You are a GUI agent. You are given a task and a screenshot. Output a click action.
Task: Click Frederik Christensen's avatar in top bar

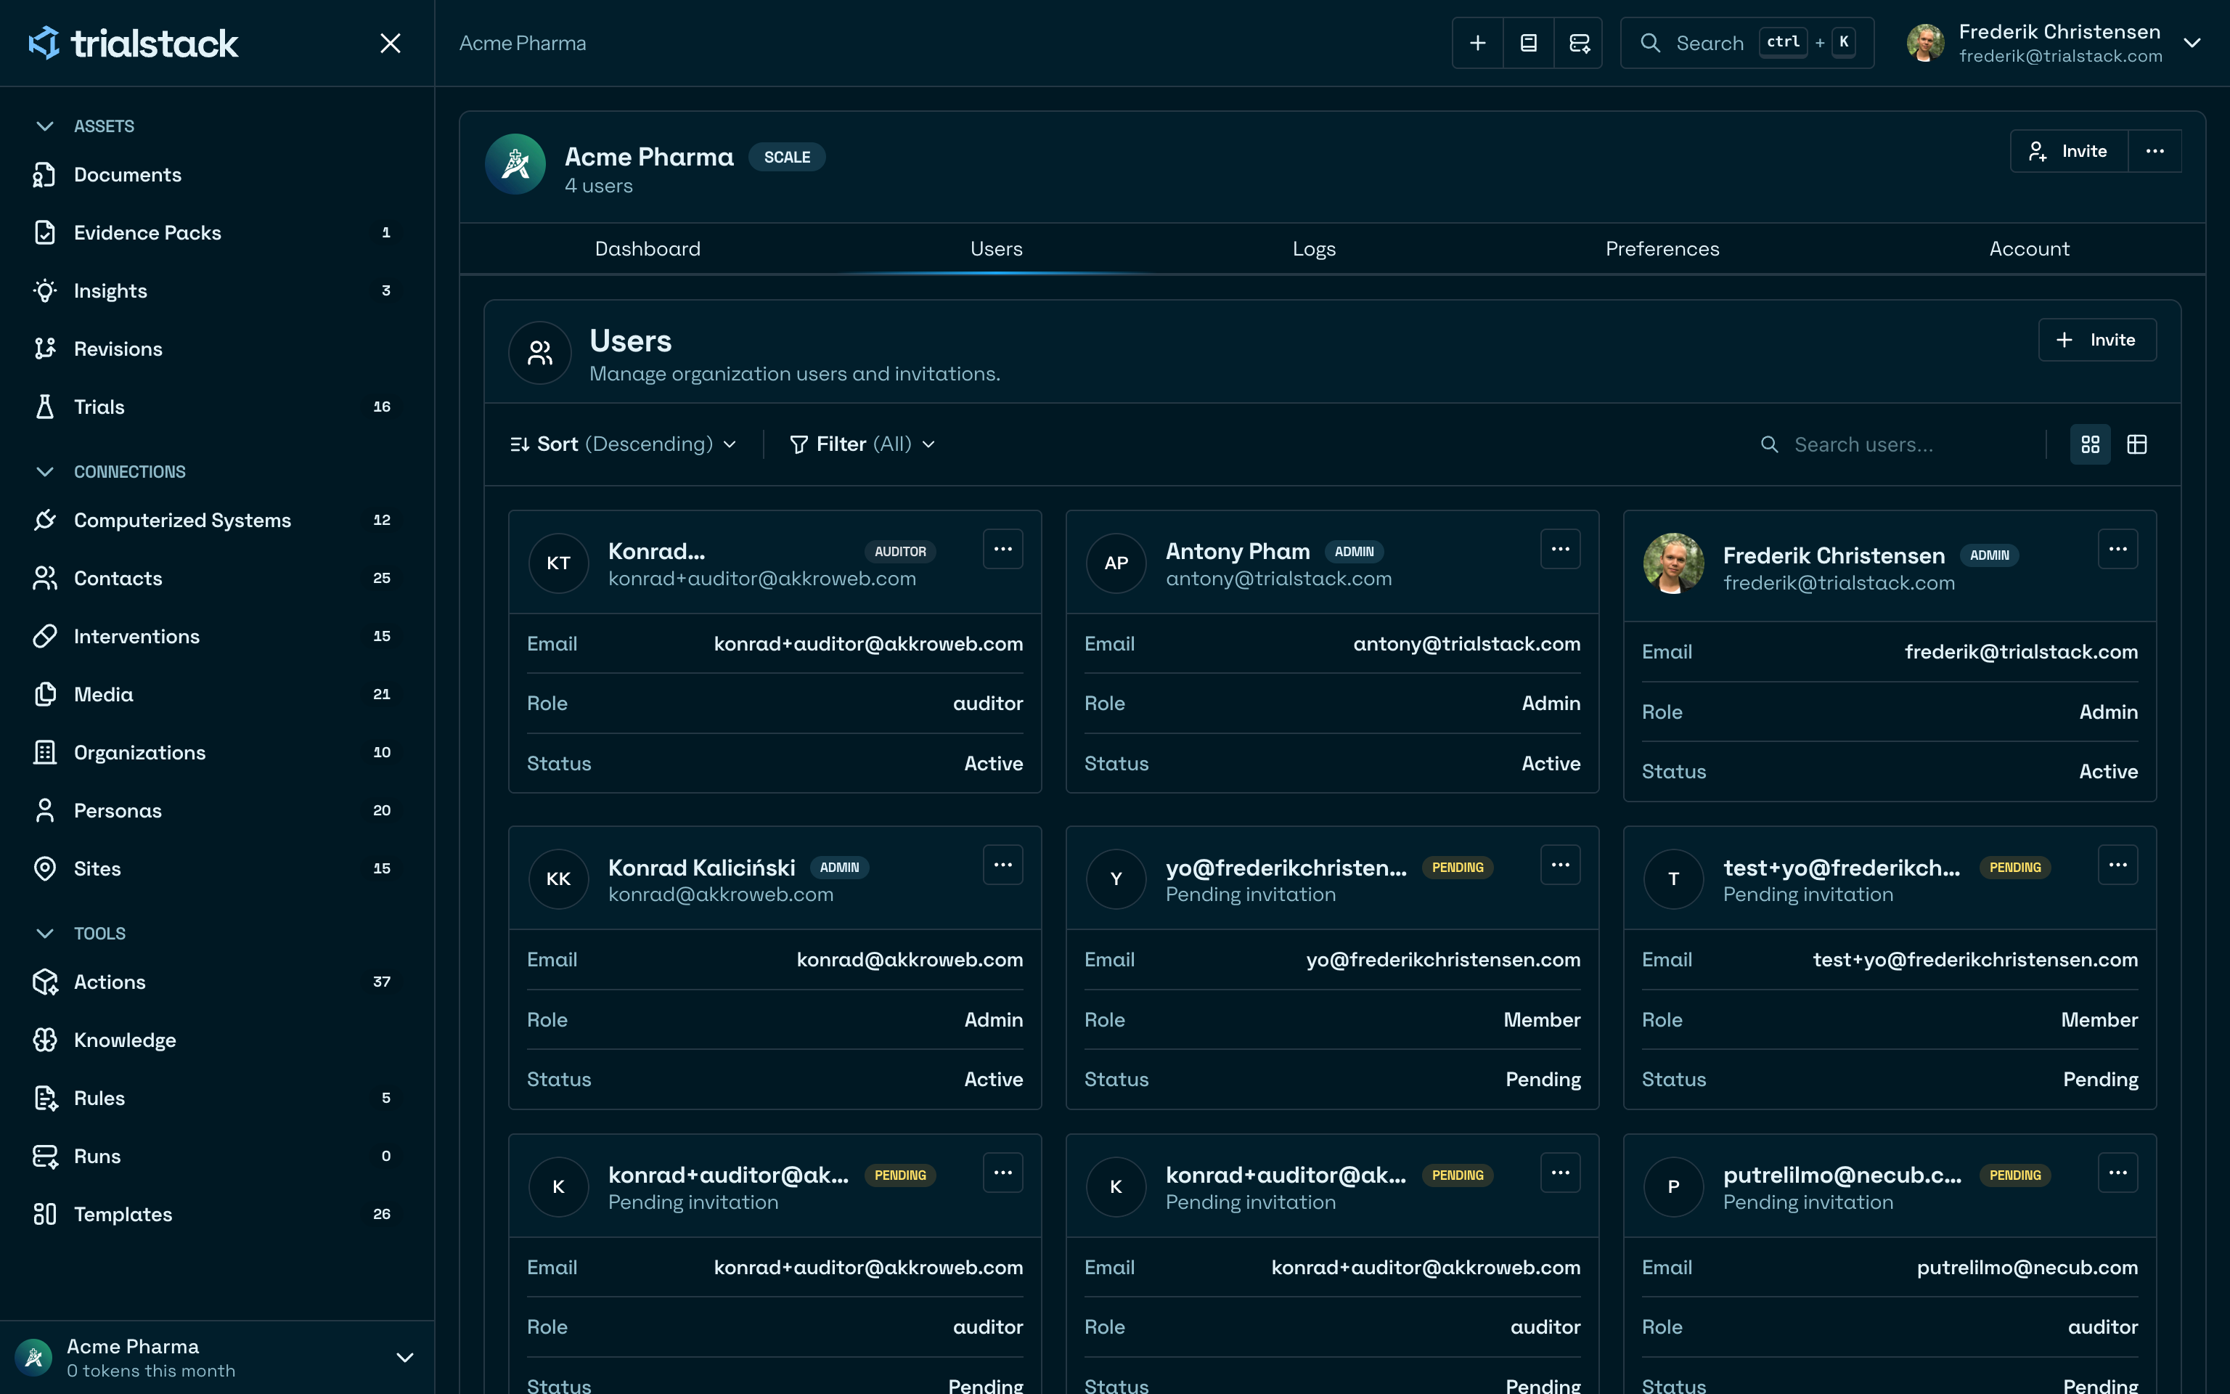(x=1925, y=44)
